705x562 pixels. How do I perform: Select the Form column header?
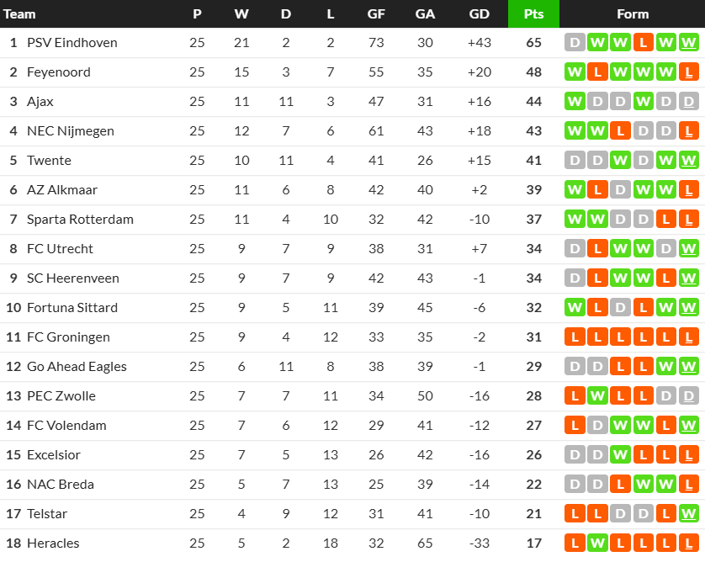632,14
